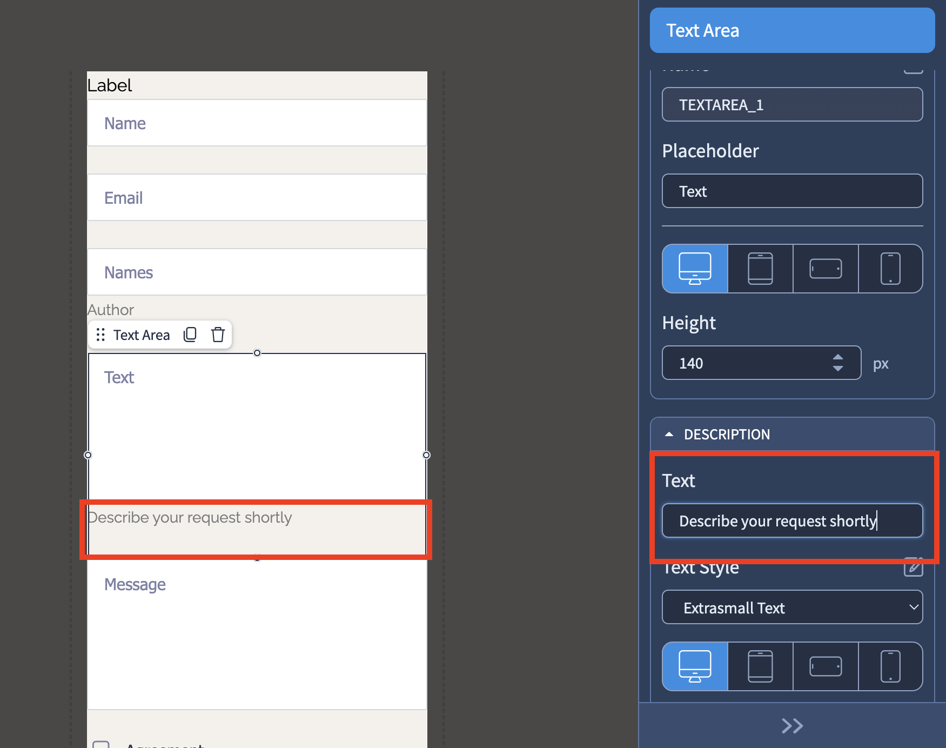Select 'Describe your request shortly' text on canvas
Viewport: 946px width, 748px height.
pos(190,518)
